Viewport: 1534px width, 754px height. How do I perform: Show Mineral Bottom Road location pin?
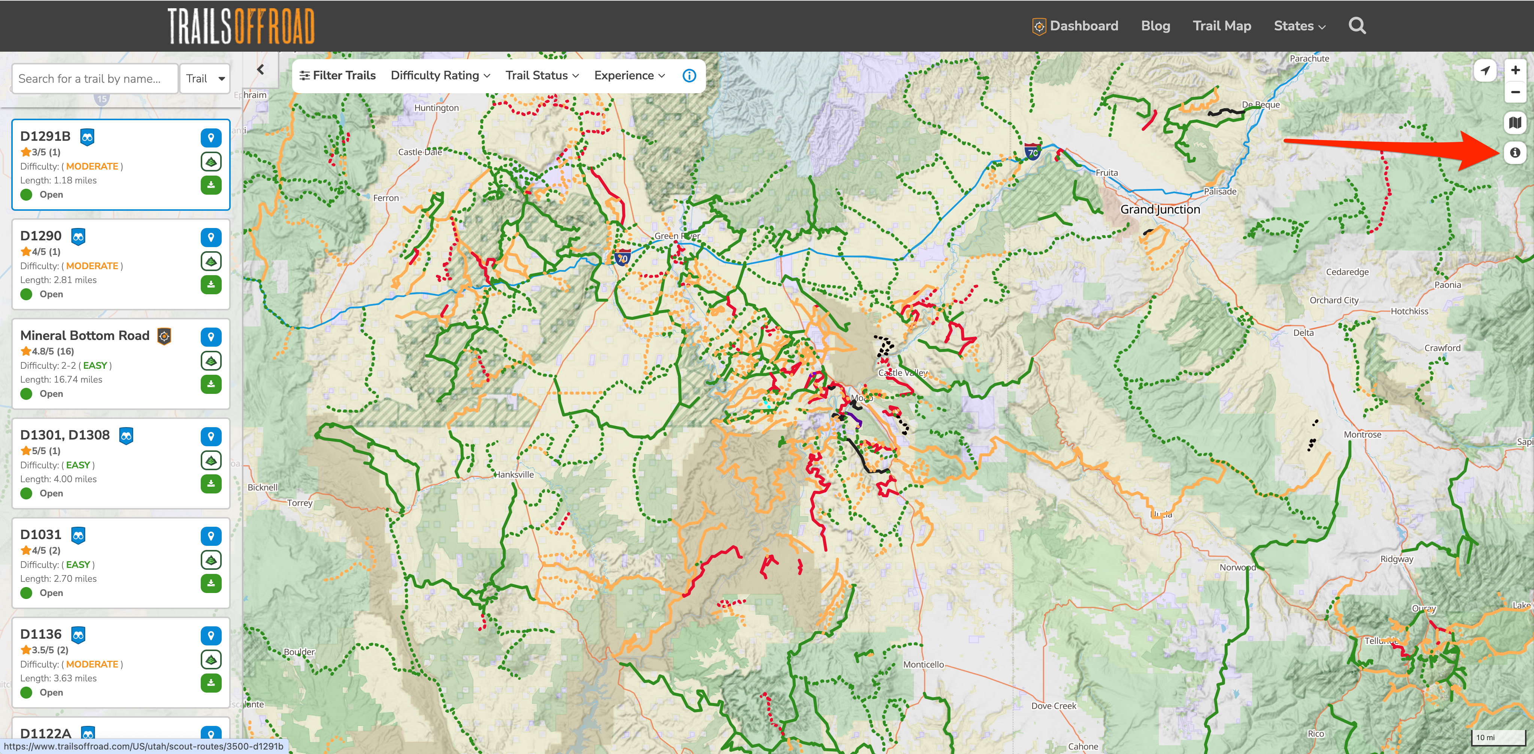click(211, 337)
